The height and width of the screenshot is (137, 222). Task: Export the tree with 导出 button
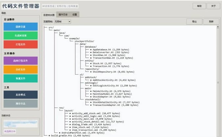point(194,21)
